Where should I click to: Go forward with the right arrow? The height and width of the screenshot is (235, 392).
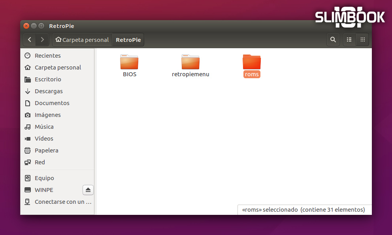point(42,39)
